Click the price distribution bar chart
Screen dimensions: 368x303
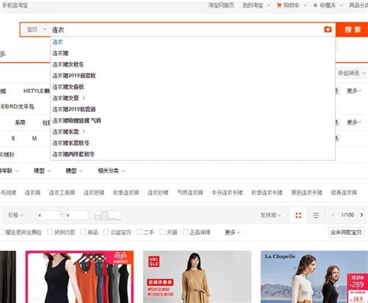108,215
